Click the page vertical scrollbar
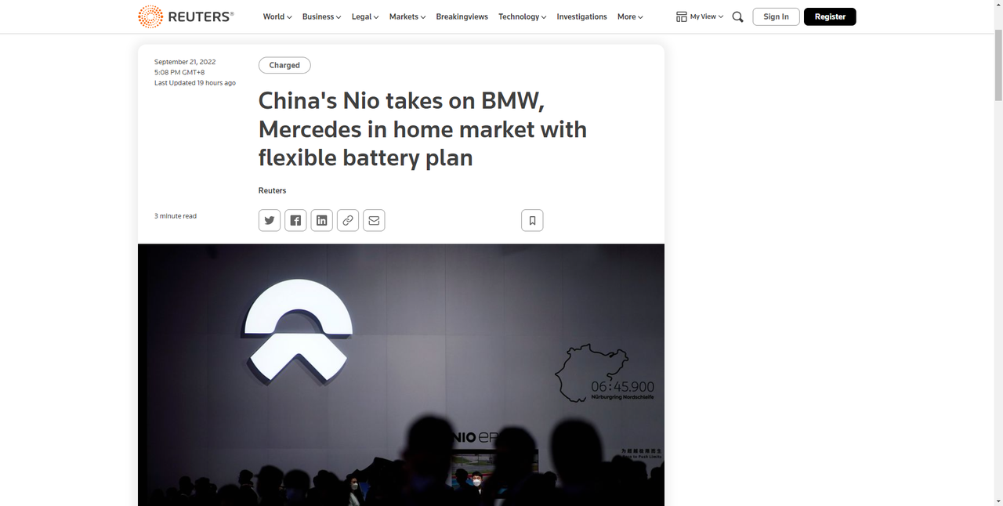1003x506 pixels. coord(998,253)
